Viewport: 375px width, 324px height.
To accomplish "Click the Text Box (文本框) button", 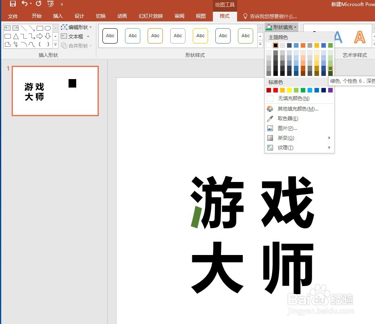I will point(72,36).
